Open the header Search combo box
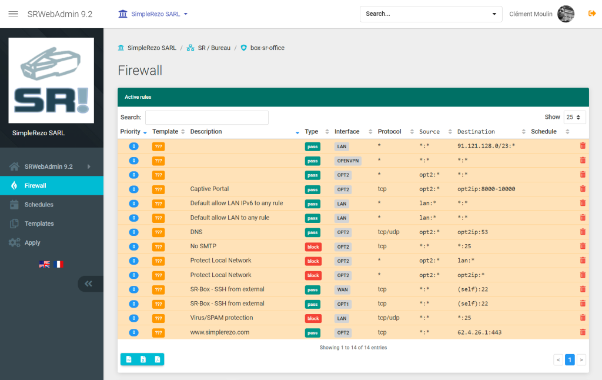The width and height of the screenshot is (602, 380). tap(431, 14)
